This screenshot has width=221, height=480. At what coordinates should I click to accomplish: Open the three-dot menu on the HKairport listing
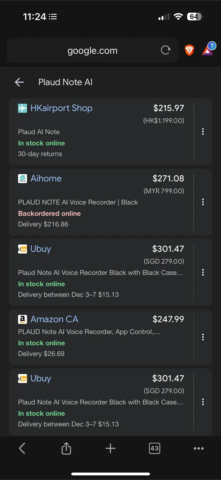(x=203, y=131)
